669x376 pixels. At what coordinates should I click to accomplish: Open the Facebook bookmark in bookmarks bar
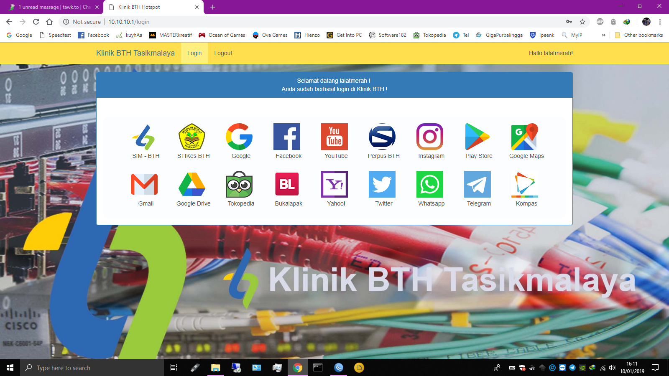94,35
